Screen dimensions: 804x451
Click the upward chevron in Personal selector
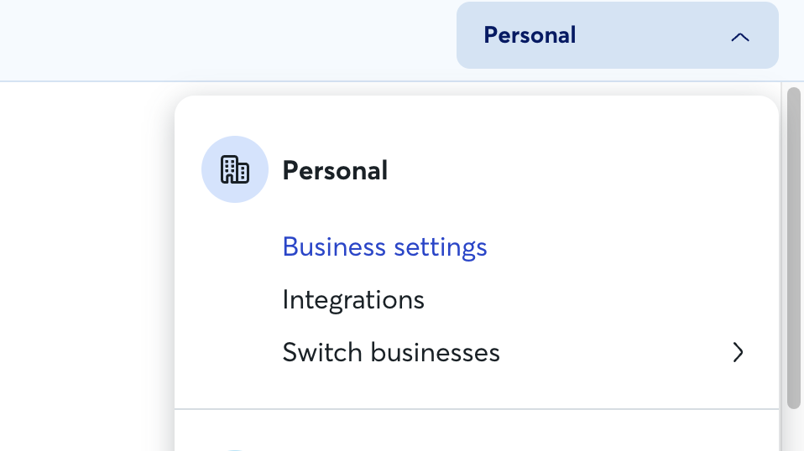(x=740, y=37)
